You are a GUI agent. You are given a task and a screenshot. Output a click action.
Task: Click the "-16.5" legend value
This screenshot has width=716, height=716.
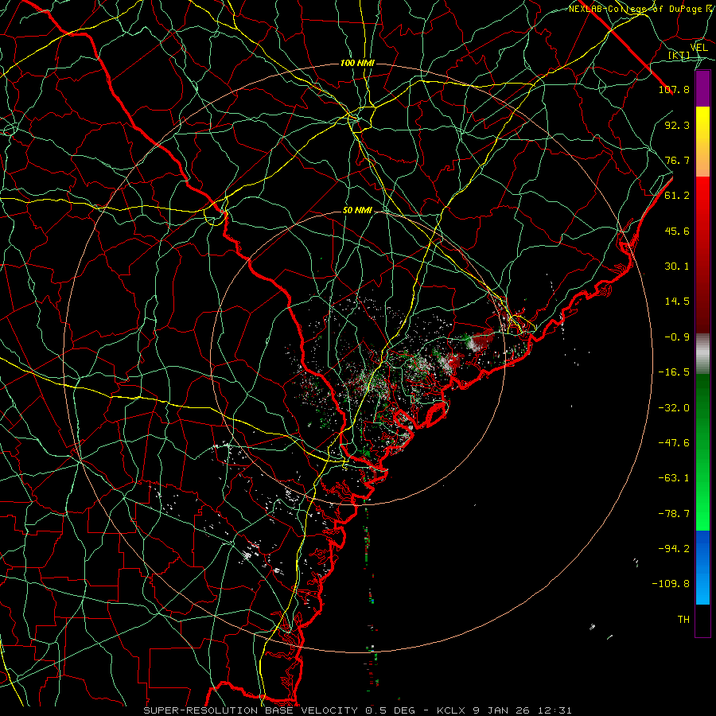click(674, 372)
